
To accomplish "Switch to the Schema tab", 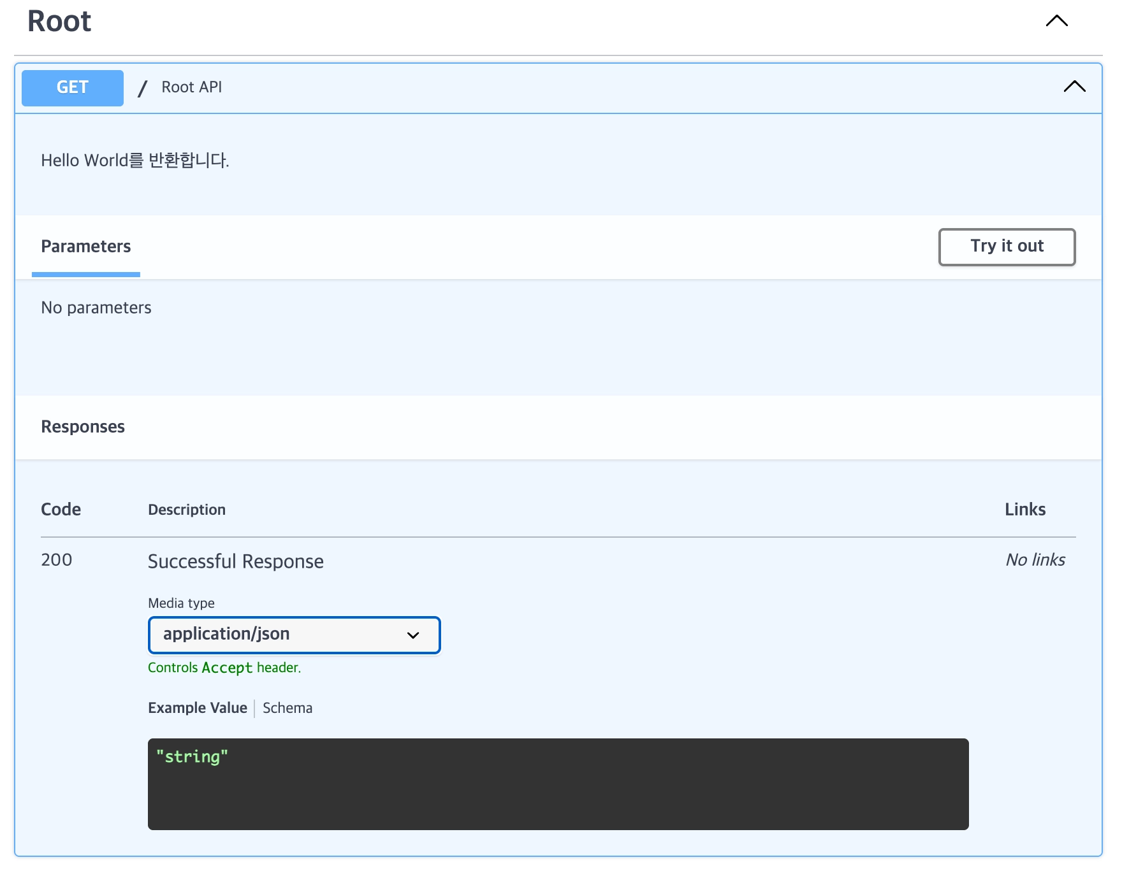I will (288, 708).
